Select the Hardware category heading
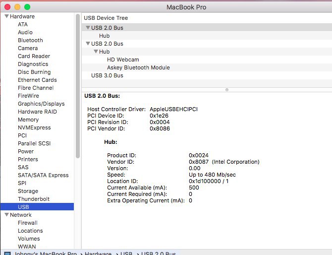 pos(22,16)
